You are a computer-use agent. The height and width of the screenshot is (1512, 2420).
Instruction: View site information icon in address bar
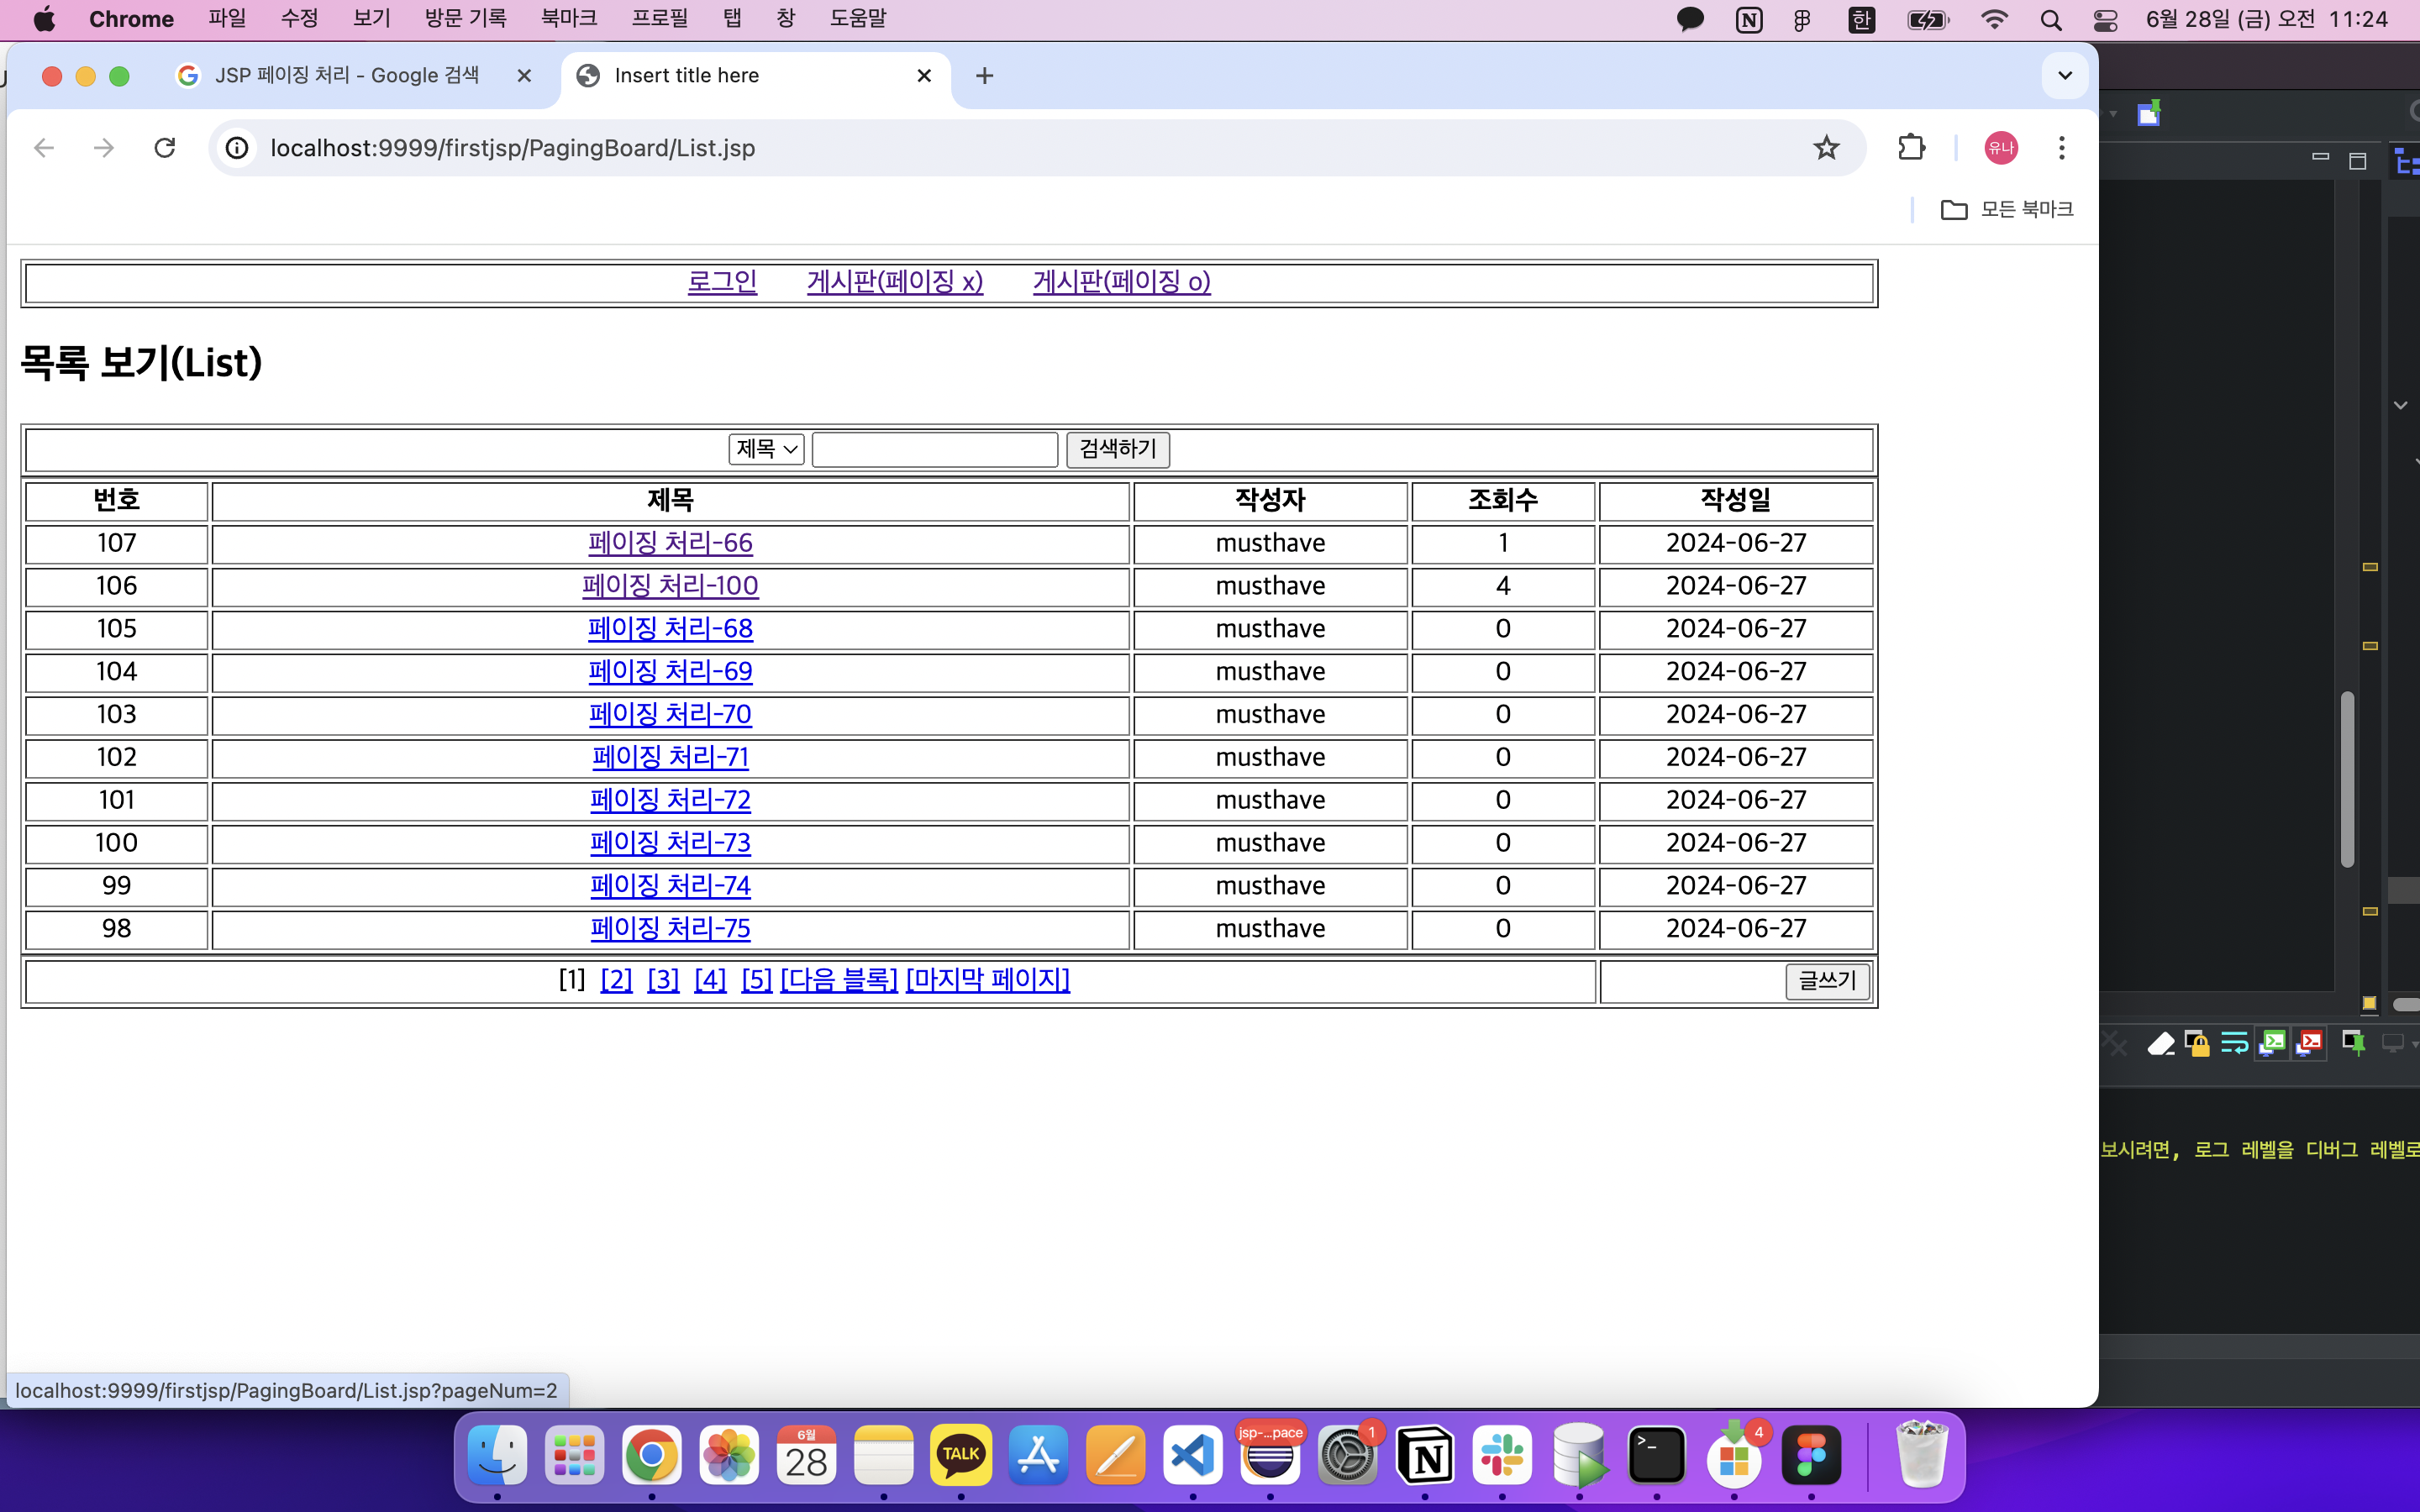click(237, 148)
